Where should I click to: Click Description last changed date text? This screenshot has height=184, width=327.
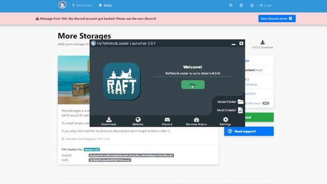(x=87, y=139)
